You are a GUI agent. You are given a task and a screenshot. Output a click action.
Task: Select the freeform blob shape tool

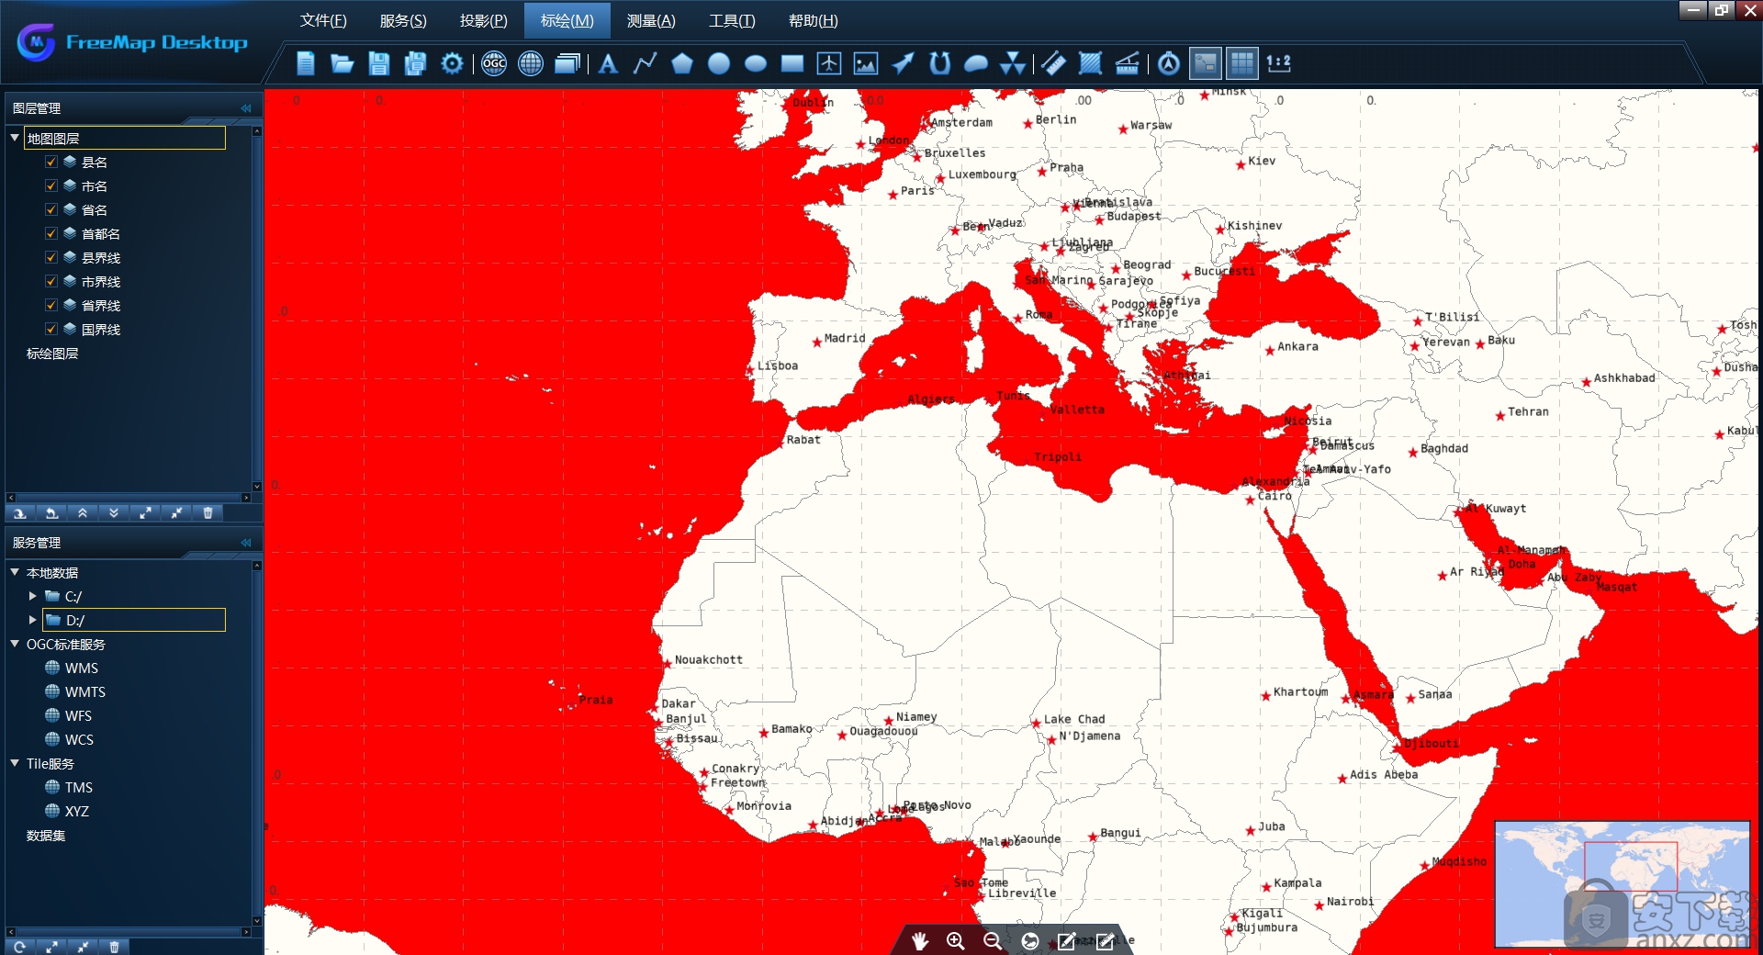(x=976, y=63)
